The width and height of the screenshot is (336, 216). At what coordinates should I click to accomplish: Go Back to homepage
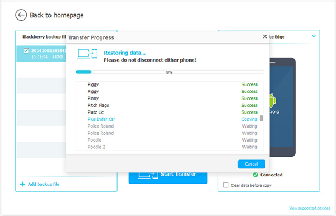57,15
